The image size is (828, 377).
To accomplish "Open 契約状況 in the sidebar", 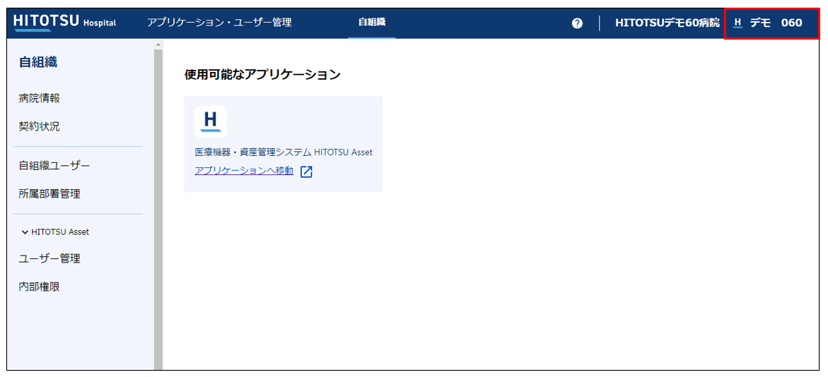I will (x=39, y=126).
